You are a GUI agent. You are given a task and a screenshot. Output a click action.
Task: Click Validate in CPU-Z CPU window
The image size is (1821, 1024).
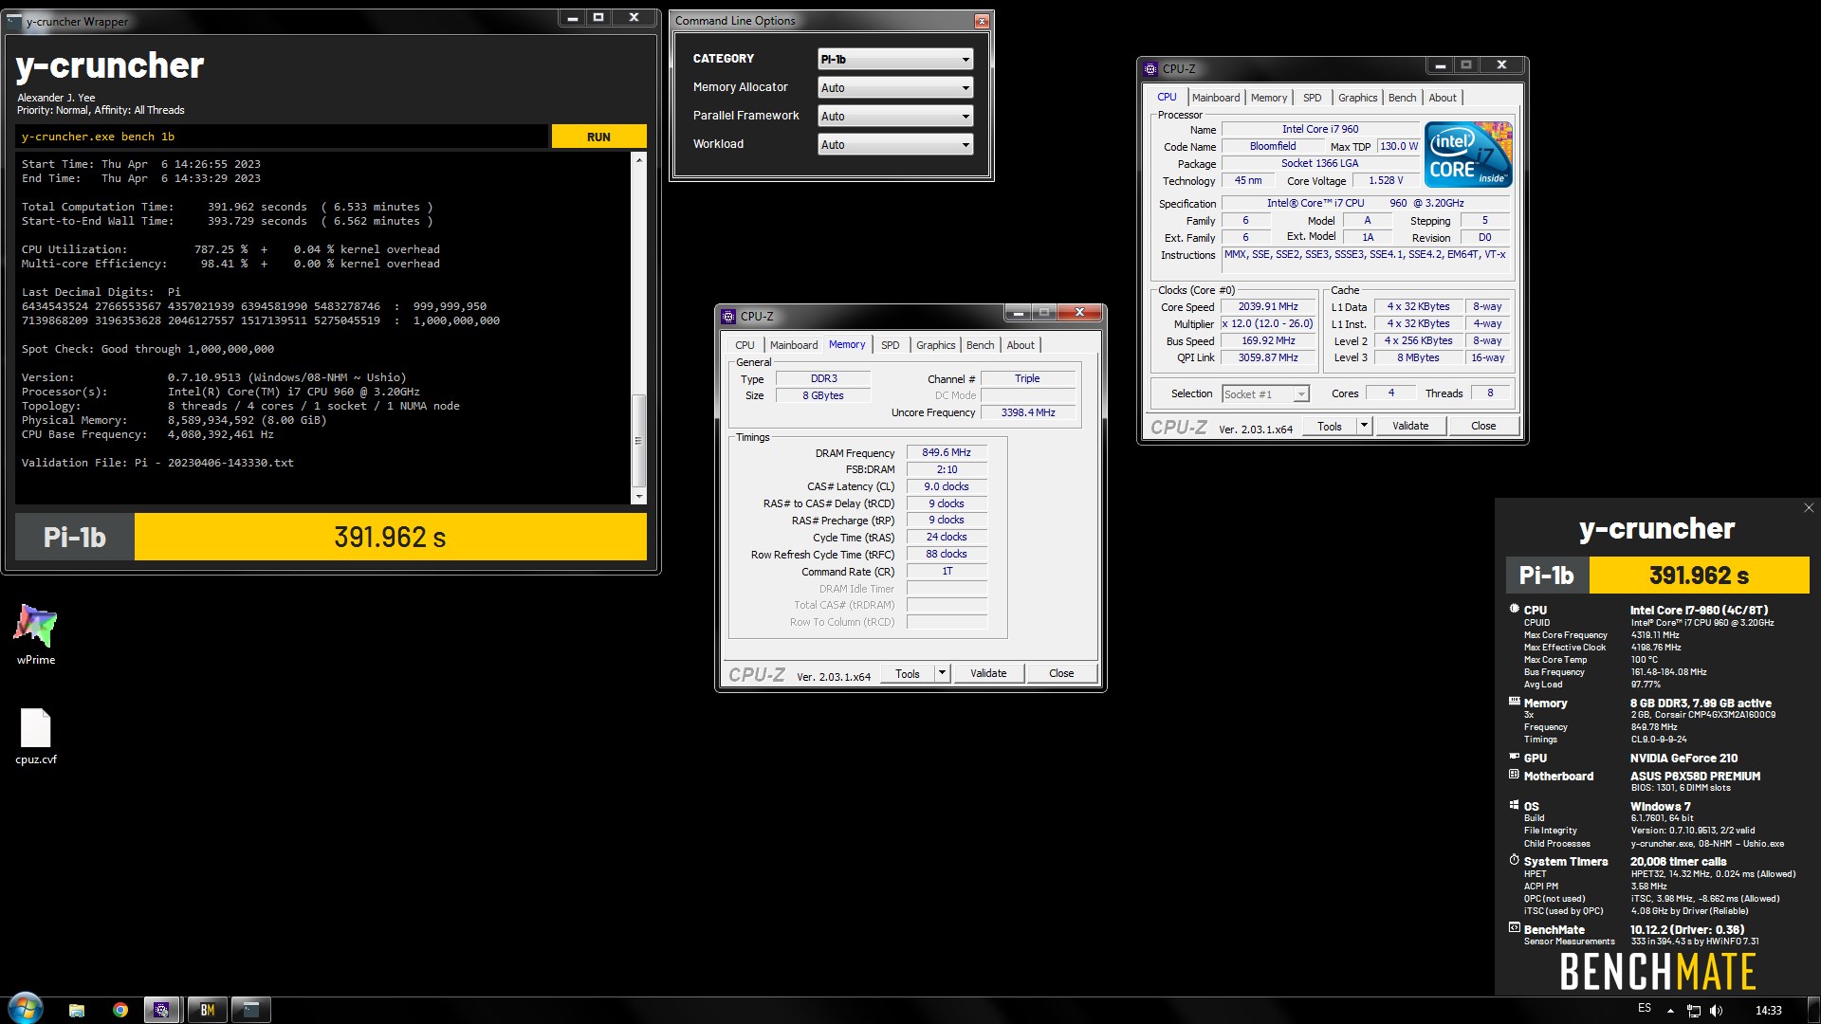(1410, 426)
